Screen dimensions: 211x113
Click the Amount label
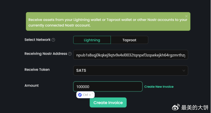31,85
